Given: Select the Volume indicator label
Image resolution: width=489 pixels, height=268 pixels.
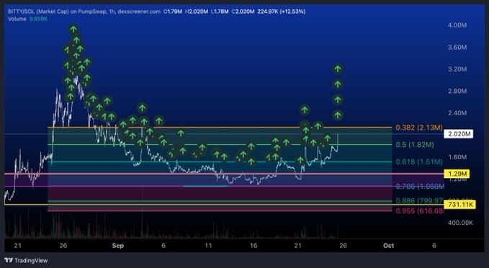Looking at the screenshot, I should 17,19.
